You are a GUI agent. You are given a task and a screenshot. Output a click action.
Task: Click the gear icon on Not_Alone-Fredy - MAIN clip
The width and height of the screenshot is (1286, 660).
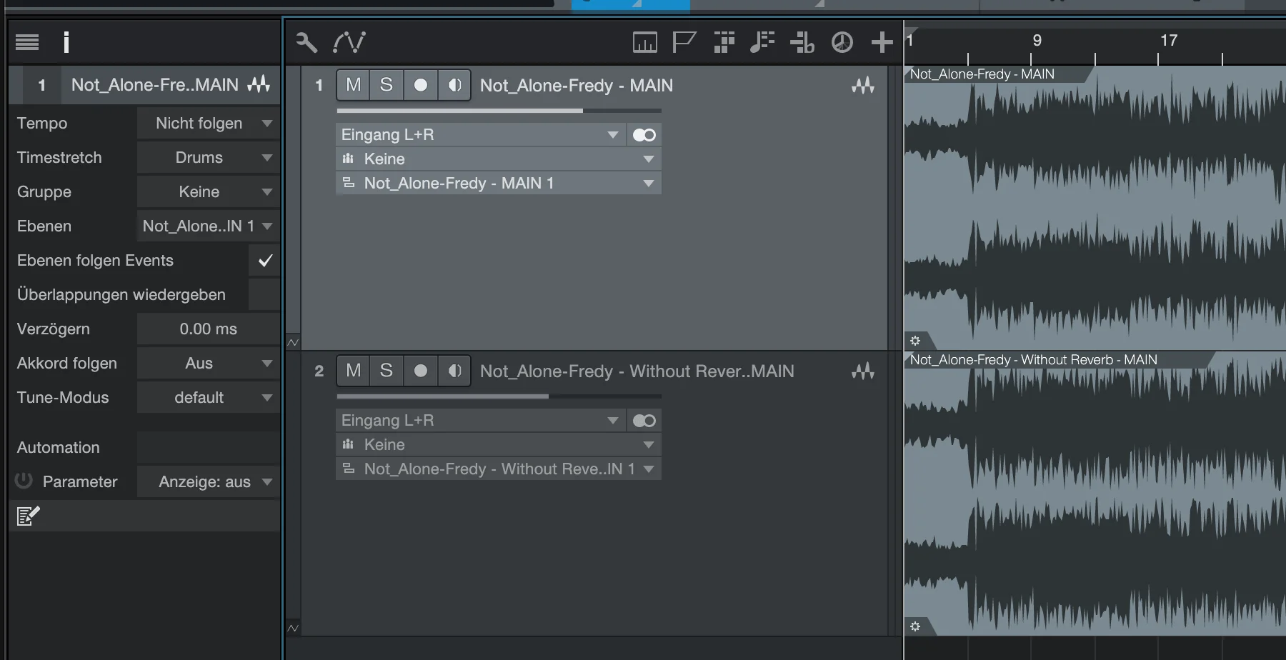[x=915, y=341]
